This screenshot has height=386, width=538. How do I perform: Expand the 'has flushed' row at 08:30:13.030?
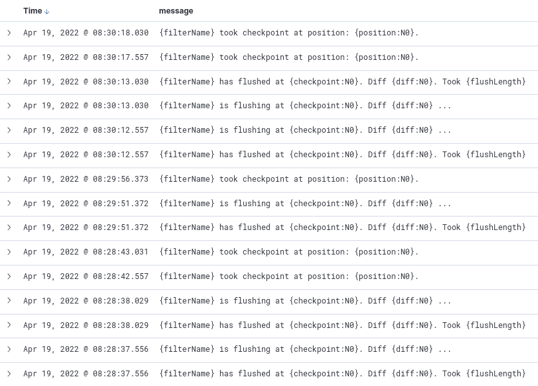9,82
